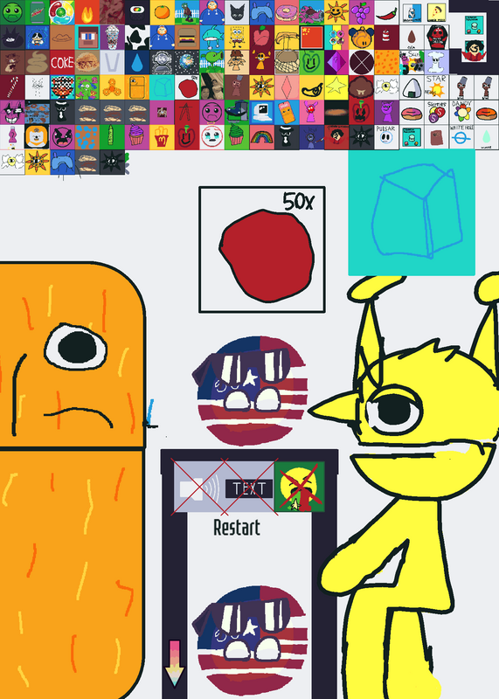Click the blue water drop tile
The image size is (499, 699).
(x=137, y=62)
